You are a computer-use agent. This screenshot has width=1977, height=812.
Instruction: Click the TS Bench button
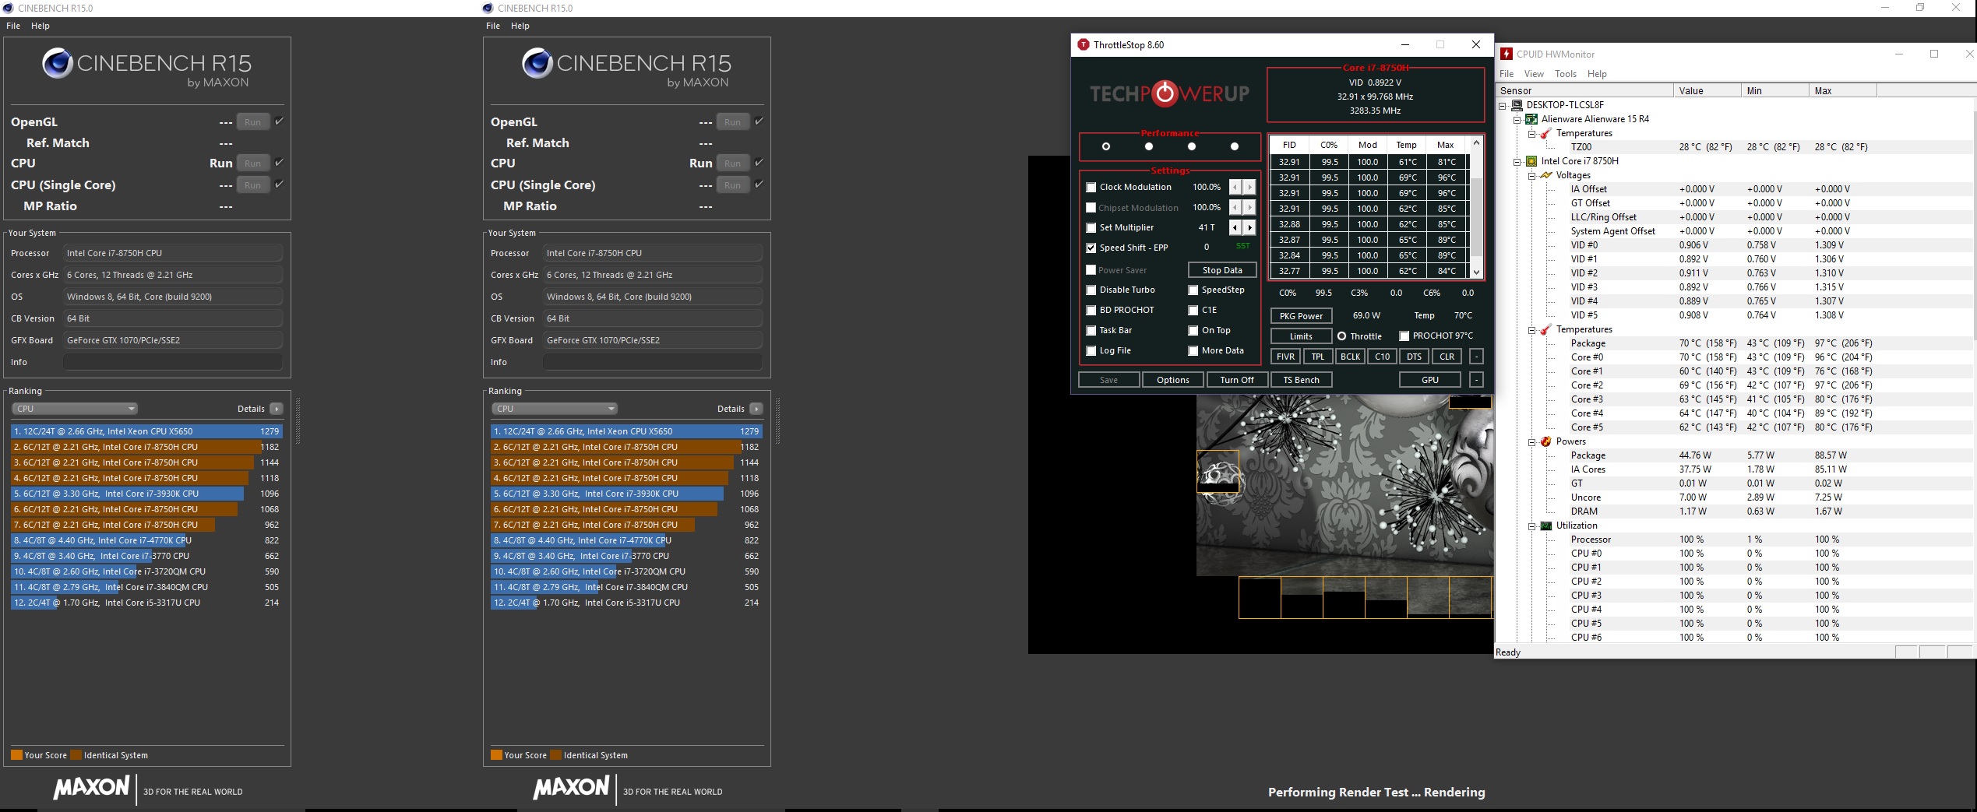tap(1301, 380)
